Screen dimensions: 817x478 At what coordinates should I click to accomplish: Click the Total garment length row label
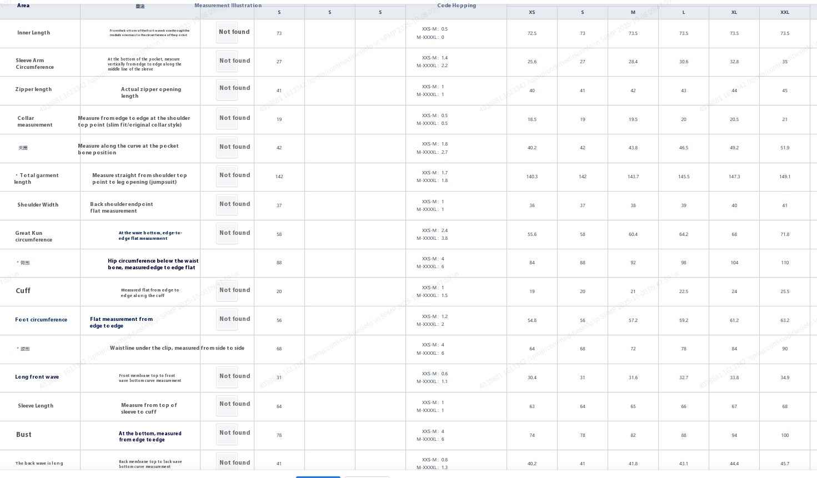[37, 179]
